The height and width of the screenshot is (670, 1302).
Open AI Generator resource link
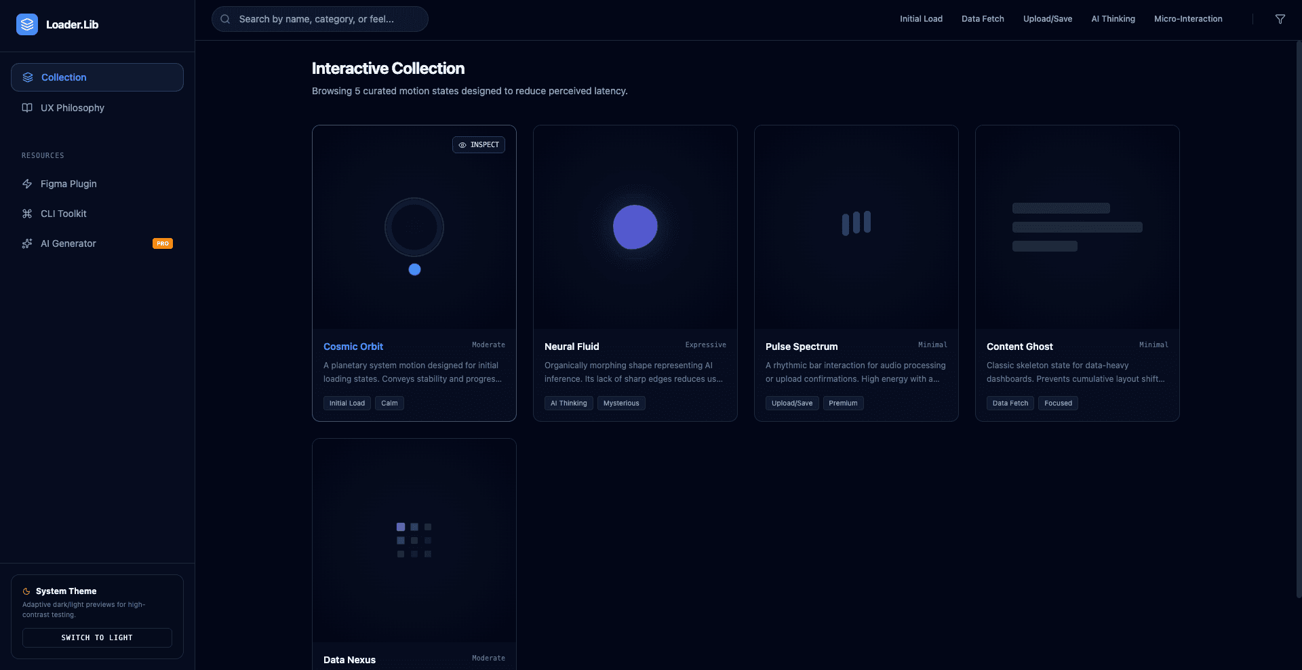click(97, 243)
